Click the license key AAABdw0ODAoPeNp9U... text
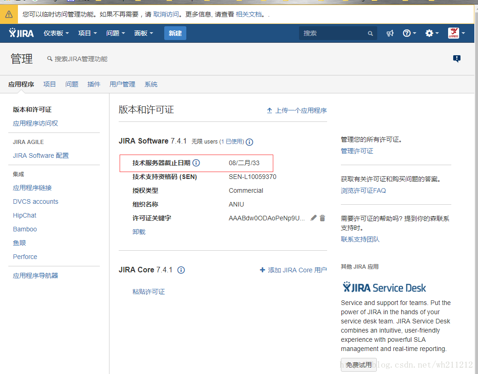 point(267,218)
